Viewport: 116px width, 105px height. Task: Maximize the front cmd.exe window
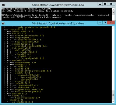pyautogui.click(x=105, y=23)
